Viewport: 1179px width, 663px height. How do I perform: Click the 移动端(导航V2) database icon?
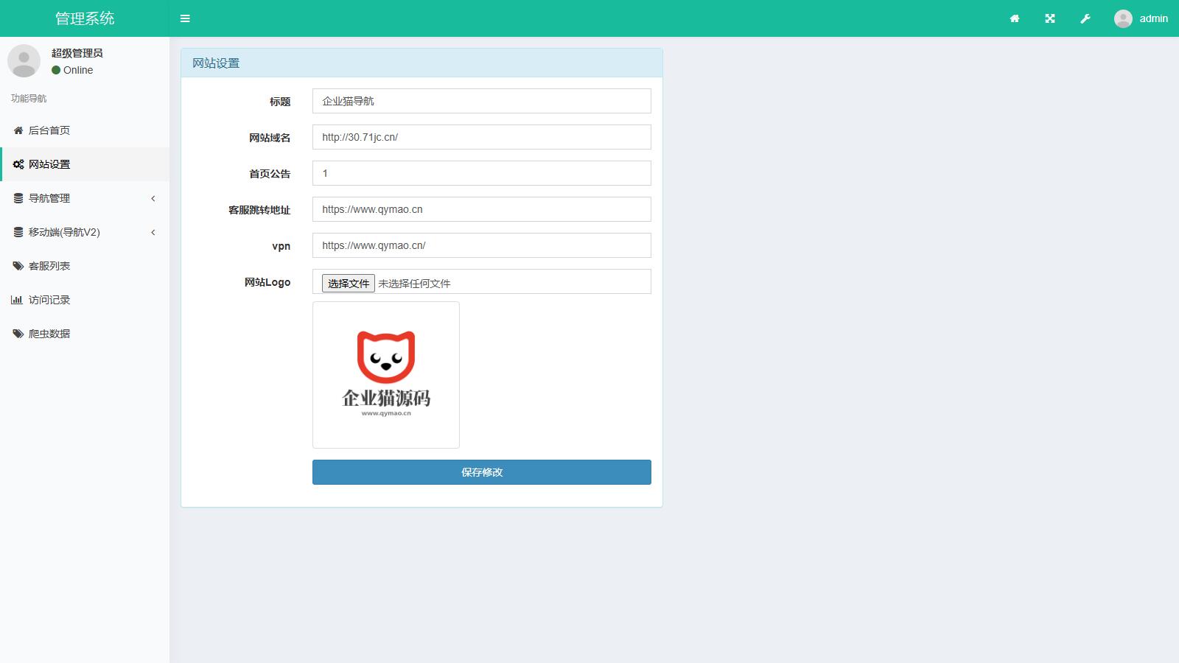pyautogui.click(x=18, y=232)
